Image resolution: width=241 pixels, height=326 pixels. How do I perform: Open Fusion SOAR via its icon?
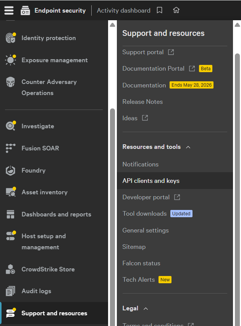tap(10, 148)
